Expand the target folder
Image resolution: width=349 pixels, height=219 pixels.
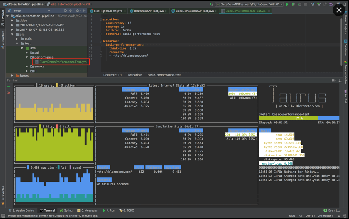pyautogui.click(x=12, y=76)
